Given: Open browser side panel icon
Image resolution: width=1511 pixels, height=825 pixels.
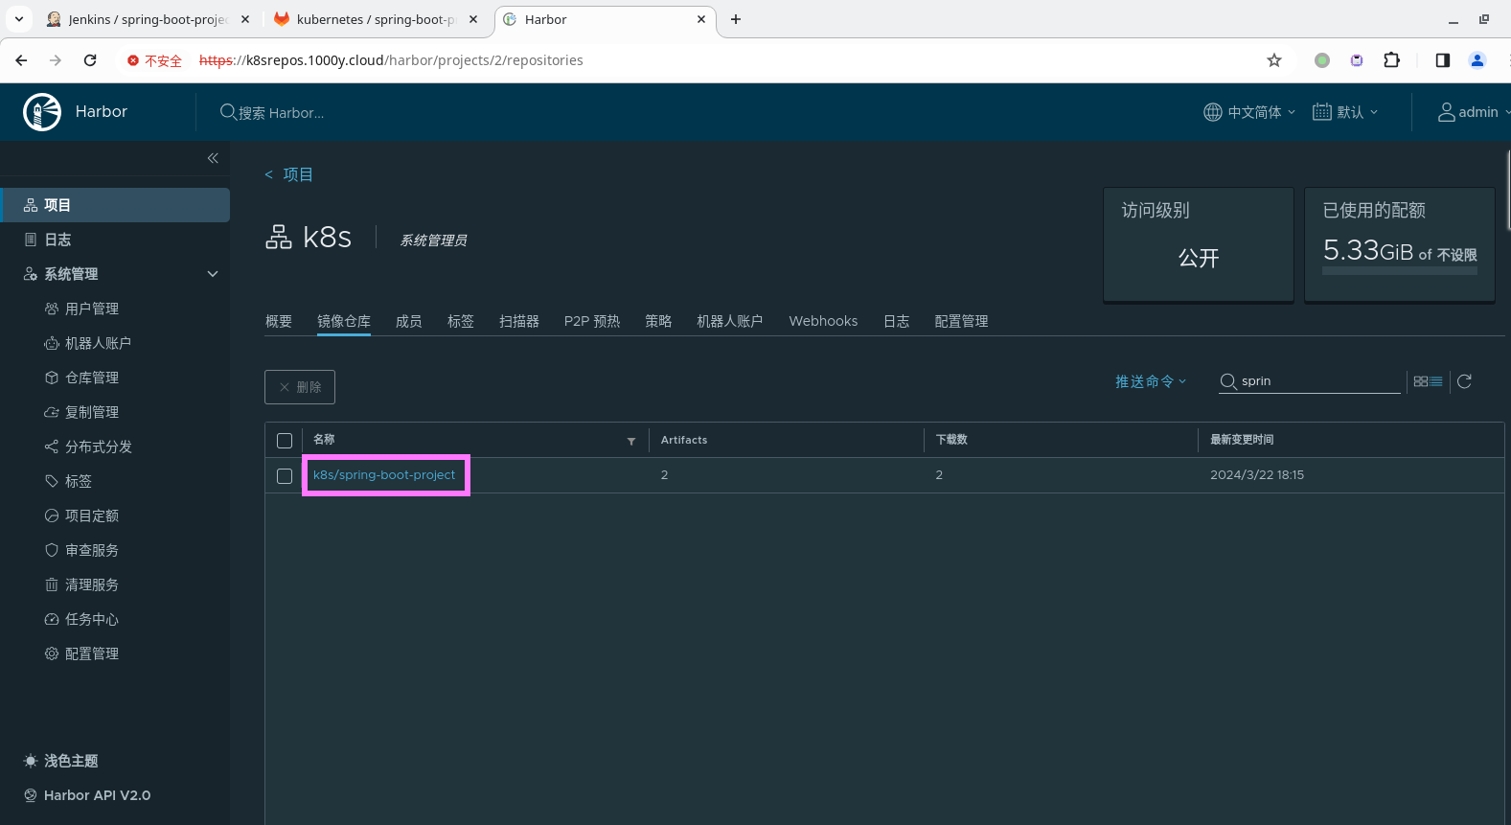Looking at the screenshot, I should [x=1443, y=60].
